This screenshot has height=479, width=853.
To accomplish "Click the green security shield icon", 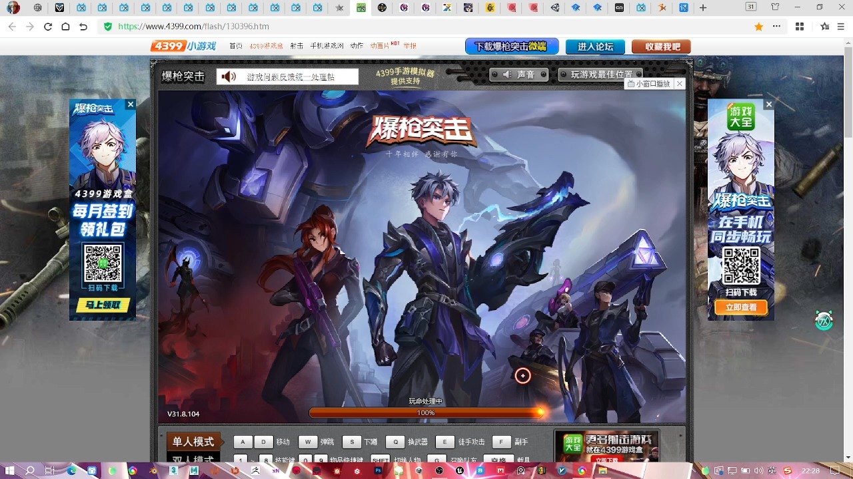I will pyautogui.click(x=107, y=27).
